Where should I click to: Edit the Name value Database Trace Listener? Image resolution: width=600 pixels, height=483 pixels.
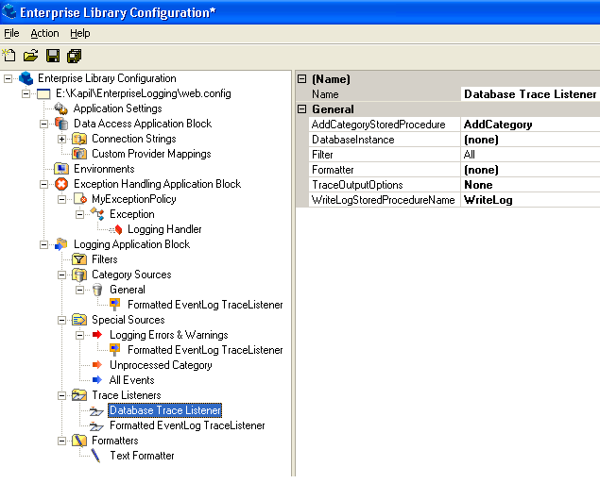[530, 94]
